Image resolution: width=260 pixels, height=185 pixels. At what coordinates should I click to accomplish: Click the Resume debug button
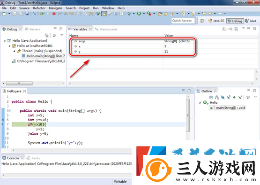click(42, 14)
